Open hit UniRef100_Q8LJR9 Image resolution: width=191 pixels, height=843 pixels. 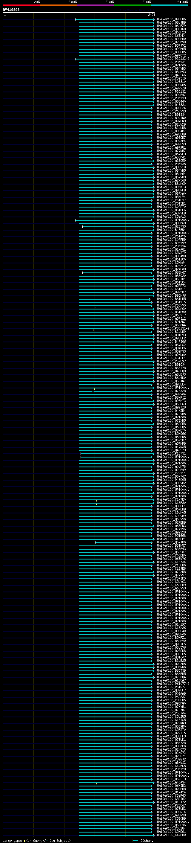[171, 23]
